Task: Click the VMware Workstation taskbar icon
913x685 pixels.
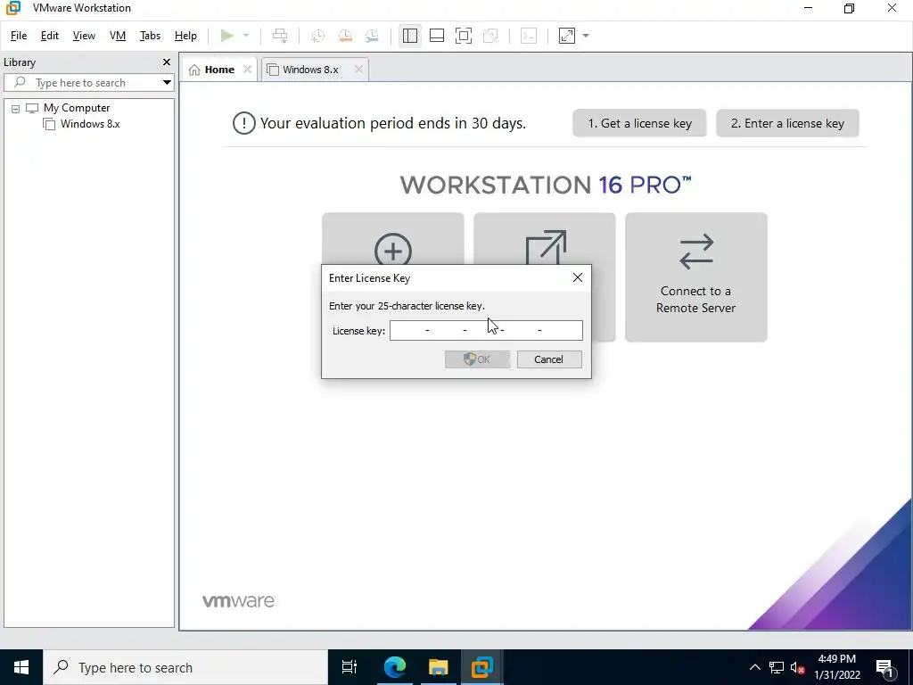Action: (482, 667)
